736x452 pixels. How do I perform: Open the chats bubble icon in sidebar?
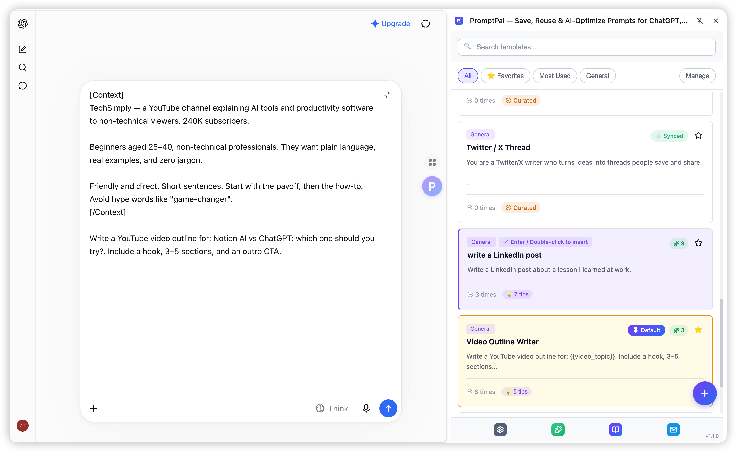[x=22, y=86]
